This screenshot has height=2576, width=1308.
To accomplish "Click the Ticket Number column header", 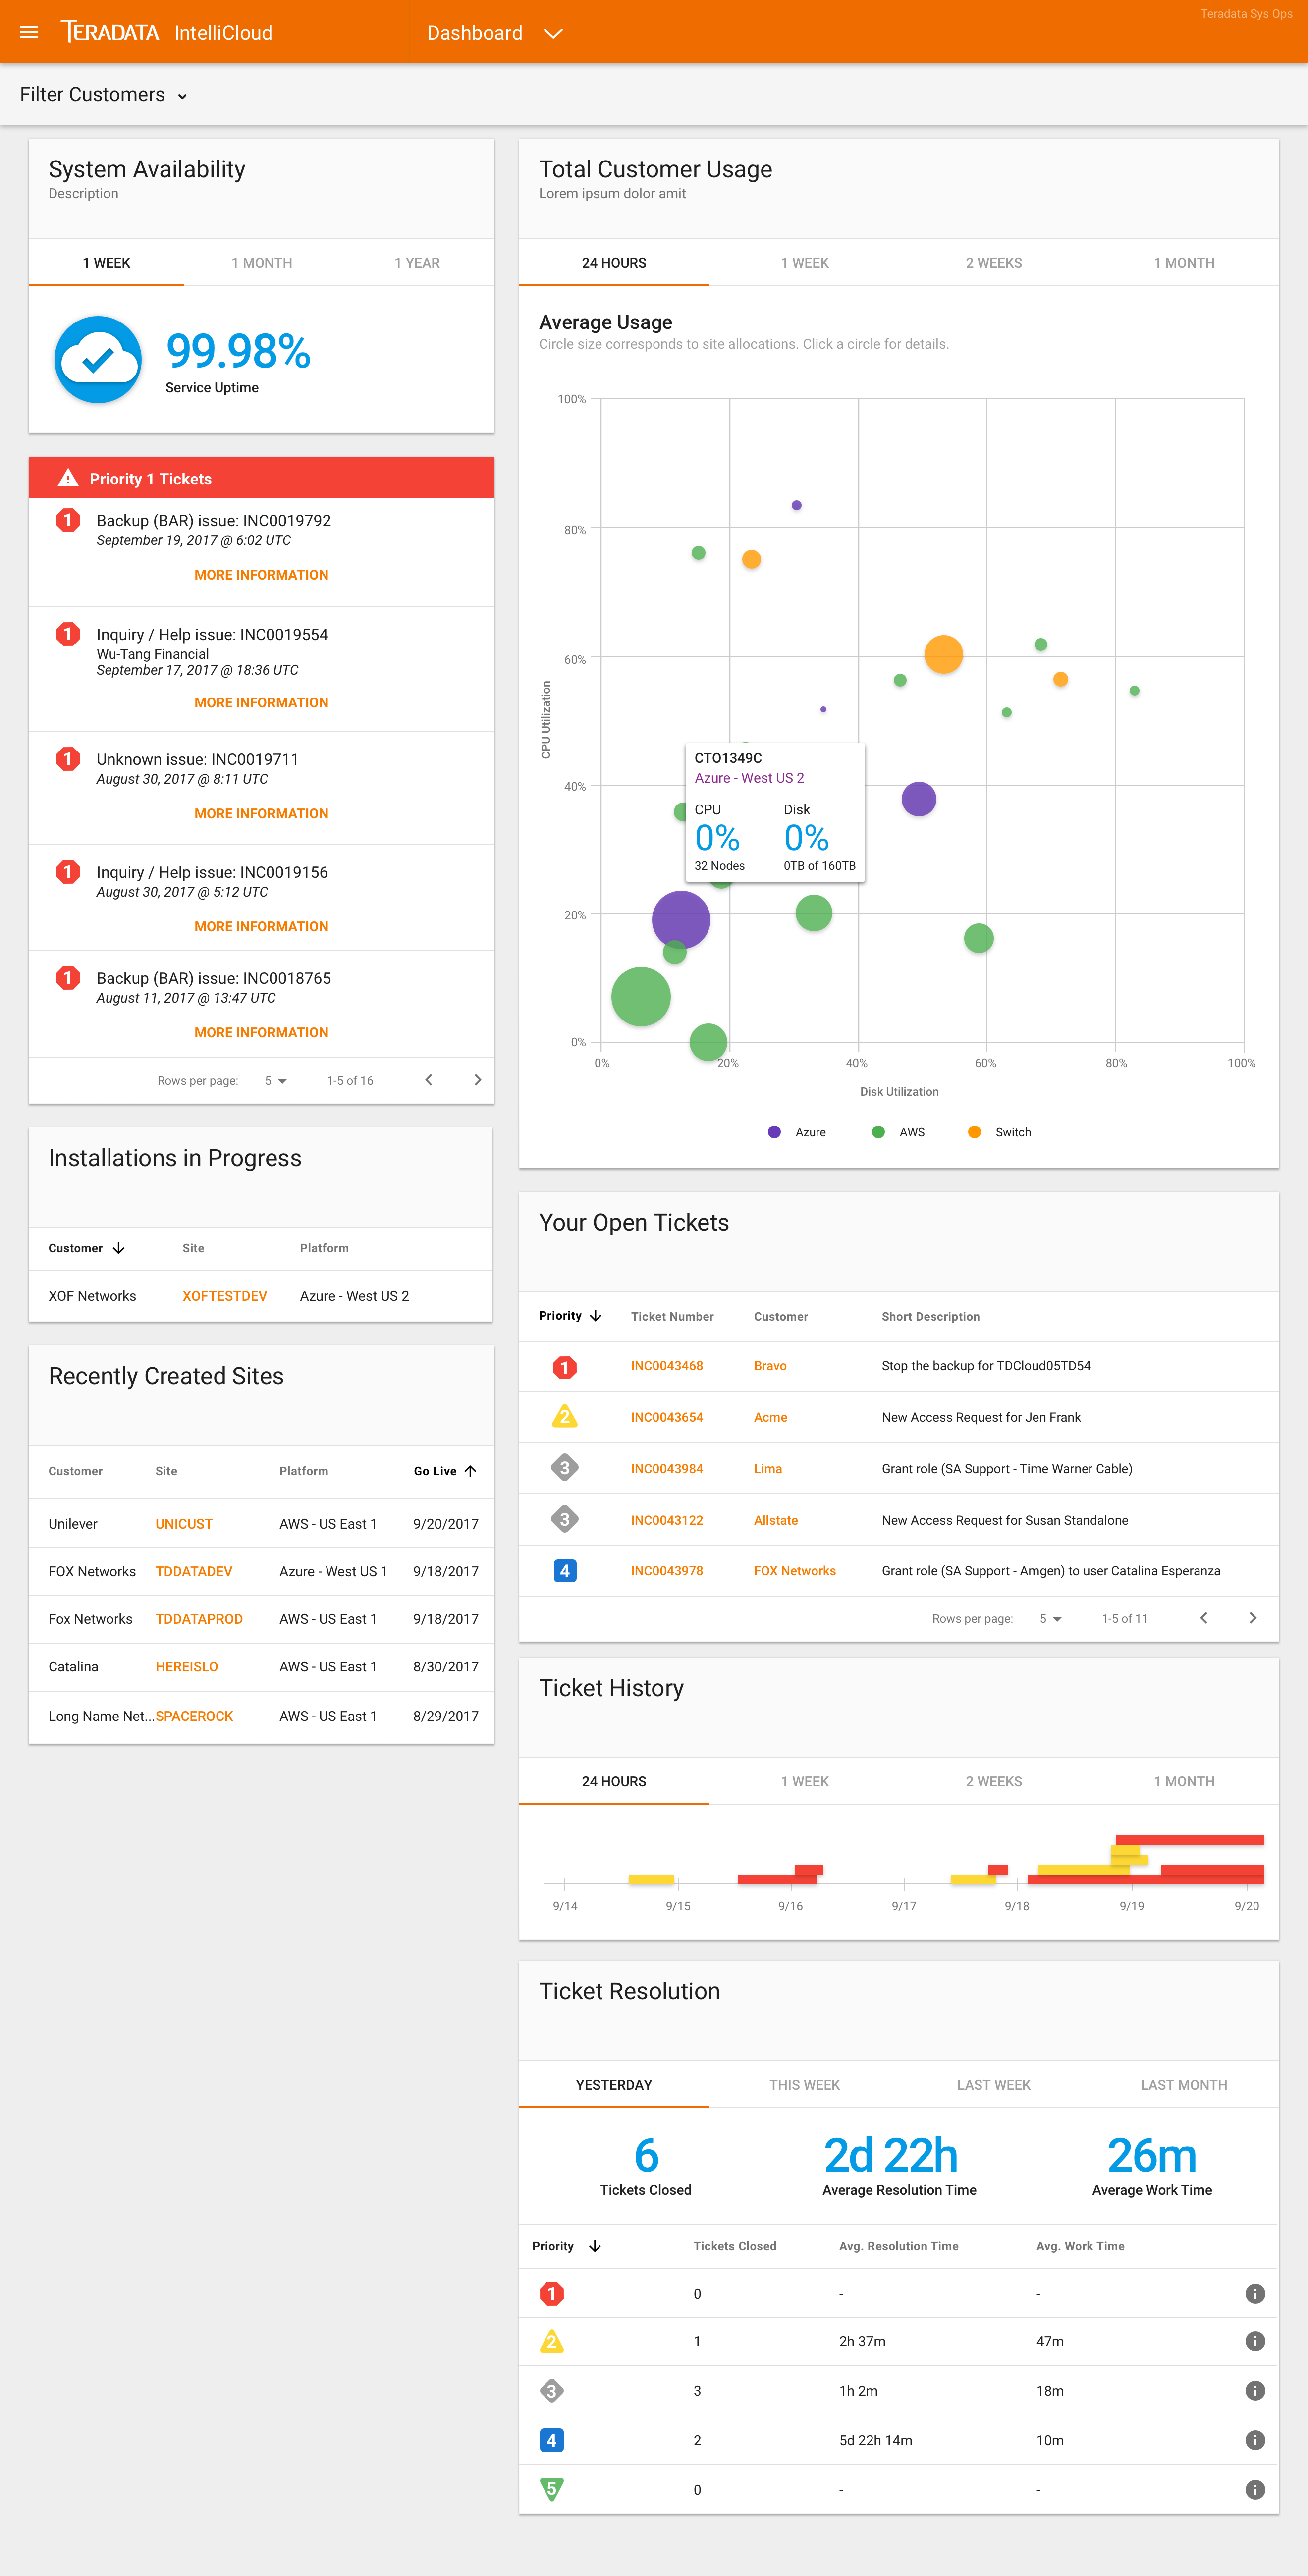I will (672, 1317).
